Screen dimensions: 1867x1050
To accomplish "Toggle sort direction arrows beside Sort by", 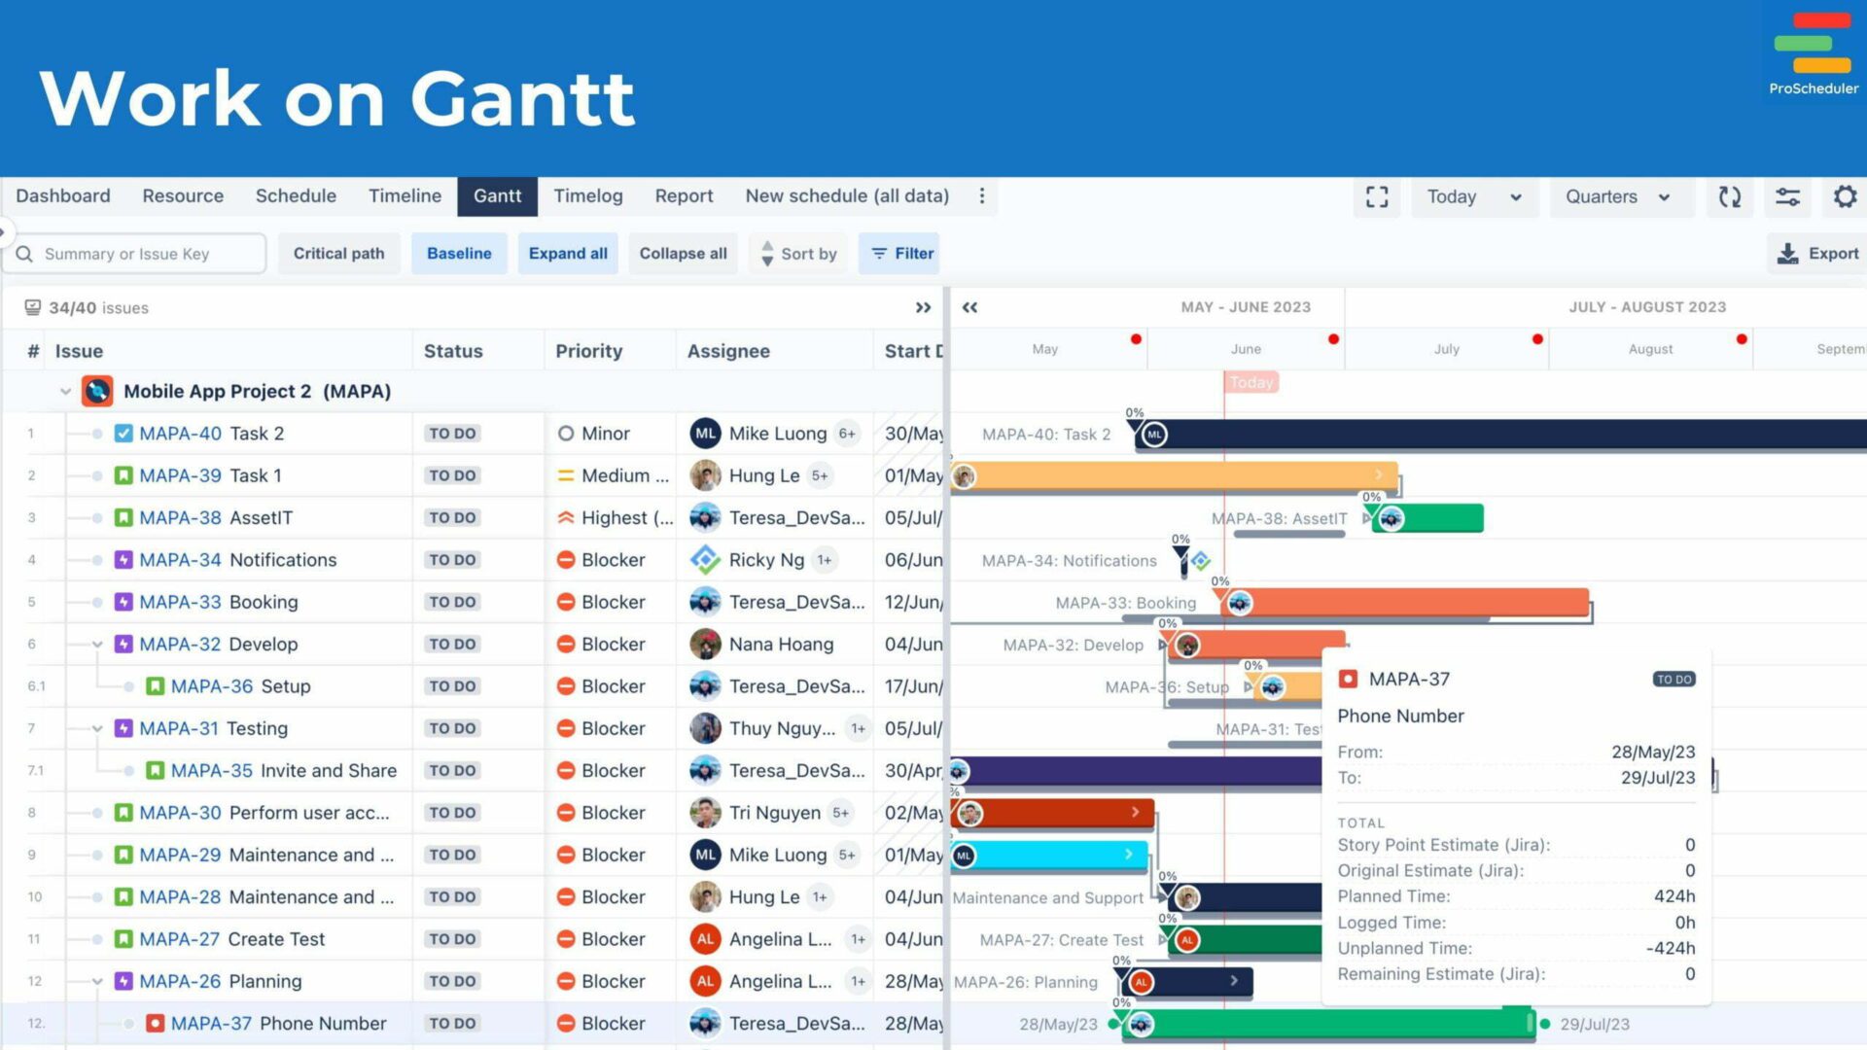I will point(767,253).
